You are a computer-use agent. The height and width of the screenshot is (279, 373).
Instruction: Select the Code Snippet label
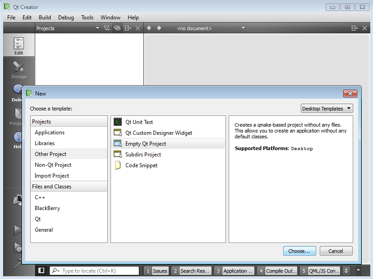click(141, 165)
